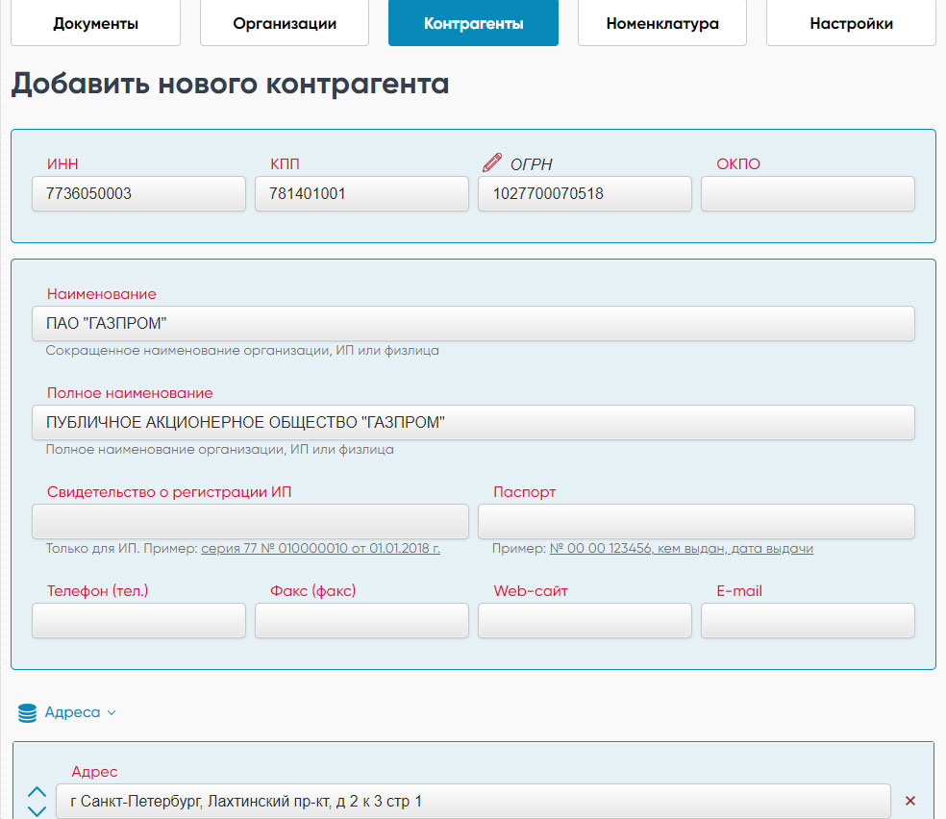Image resolution: width=946 pixels, height=819 pixels.
Task: Click the Телефон (тел.) input field
Action: 138,620
